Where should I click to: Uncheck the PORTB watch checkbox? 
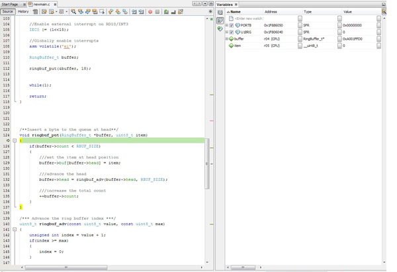pyautogui.click(x=232, y=25)
